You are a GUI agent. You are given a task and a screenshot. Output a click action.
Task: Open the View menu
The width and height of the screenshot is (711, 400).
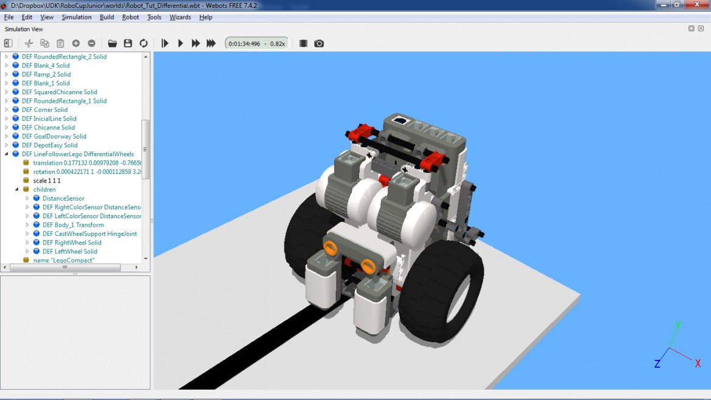tap(47, 17)
